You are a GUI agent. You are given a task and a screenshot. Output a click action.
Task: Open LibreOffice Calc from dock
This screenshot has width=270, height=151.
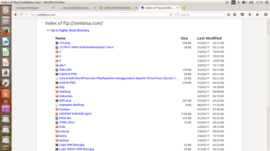click(x=6, y=52)
